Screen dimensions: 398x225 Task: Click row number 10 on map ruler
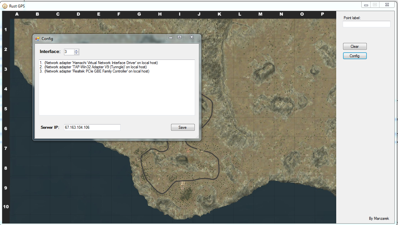[x=6, y=207]
